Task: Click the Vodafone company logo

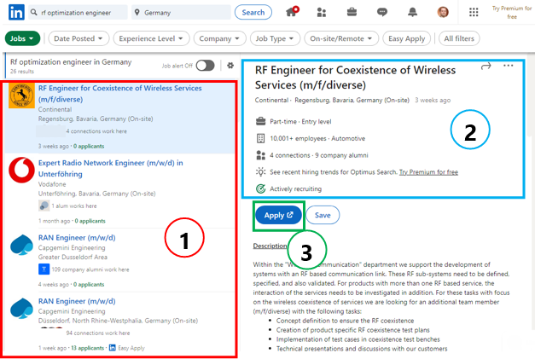Action: pos(21,170)
